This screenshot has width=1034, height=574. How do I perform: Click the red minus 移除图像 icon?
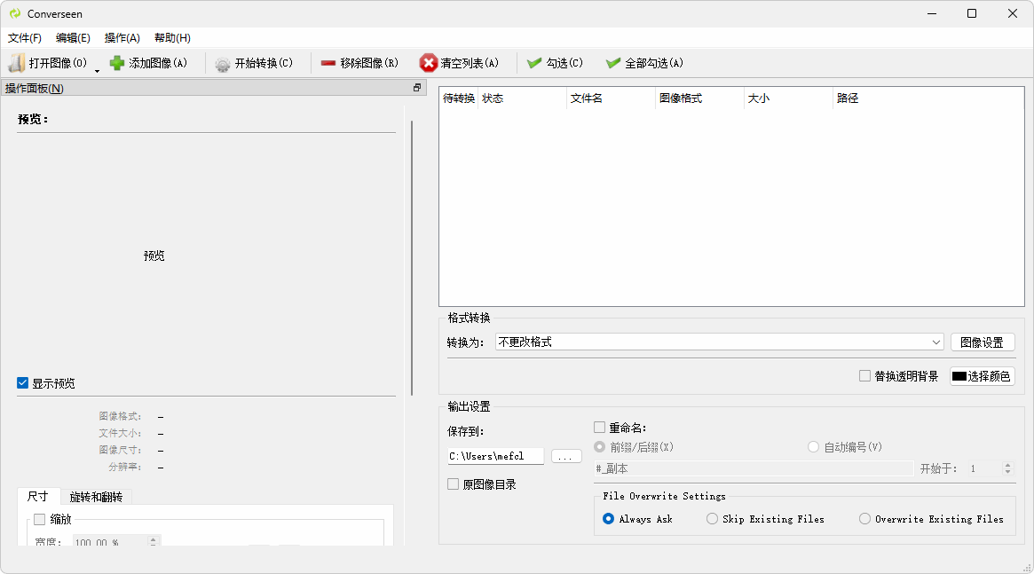(328, 63)
